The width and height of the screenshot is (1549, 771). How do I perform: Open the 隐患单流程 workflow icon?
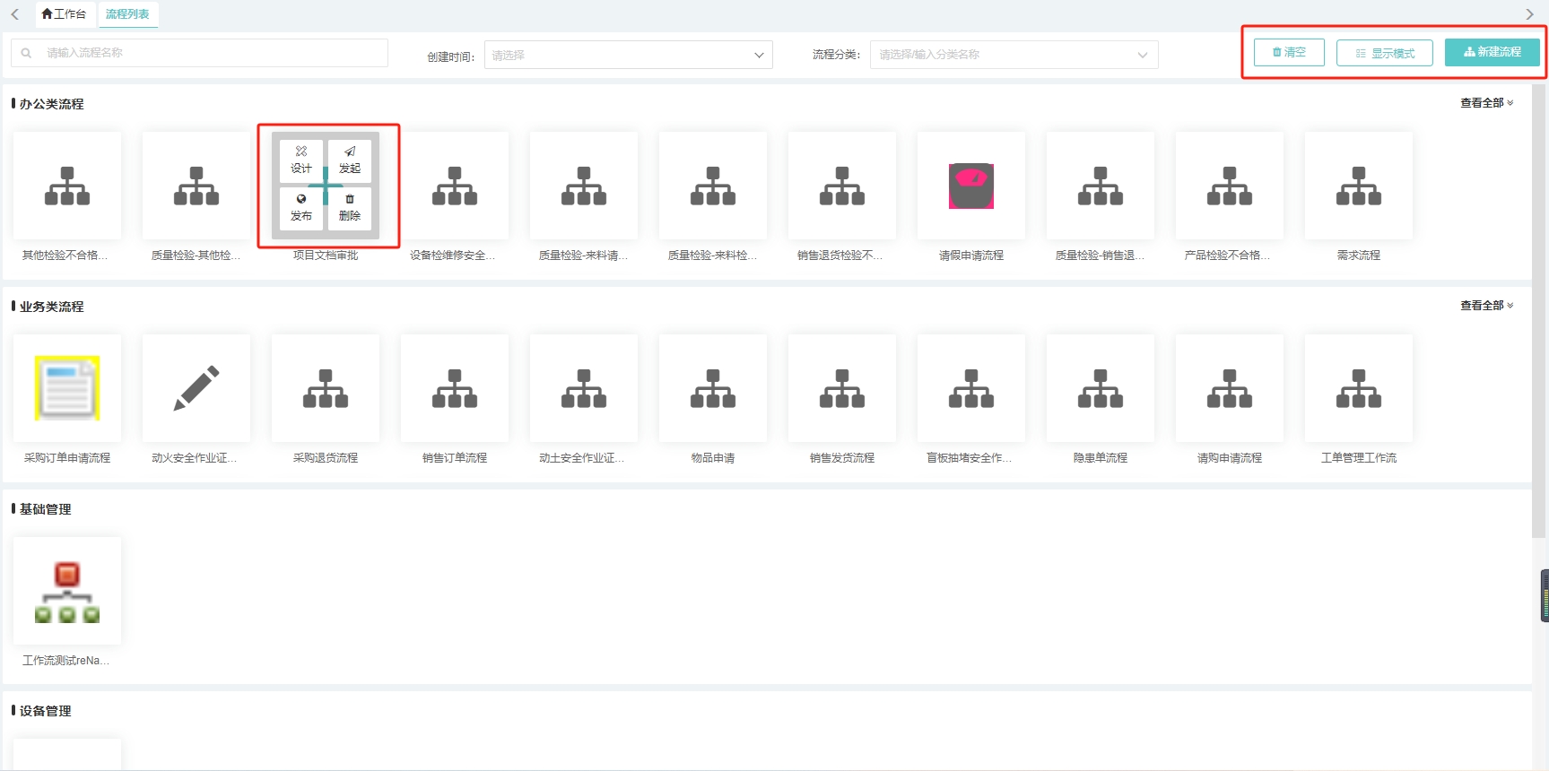(x=1101, y=388)
